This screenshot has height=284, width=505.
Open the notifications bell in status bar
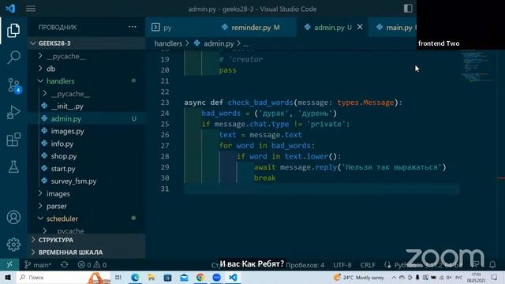tap(492, 265)
